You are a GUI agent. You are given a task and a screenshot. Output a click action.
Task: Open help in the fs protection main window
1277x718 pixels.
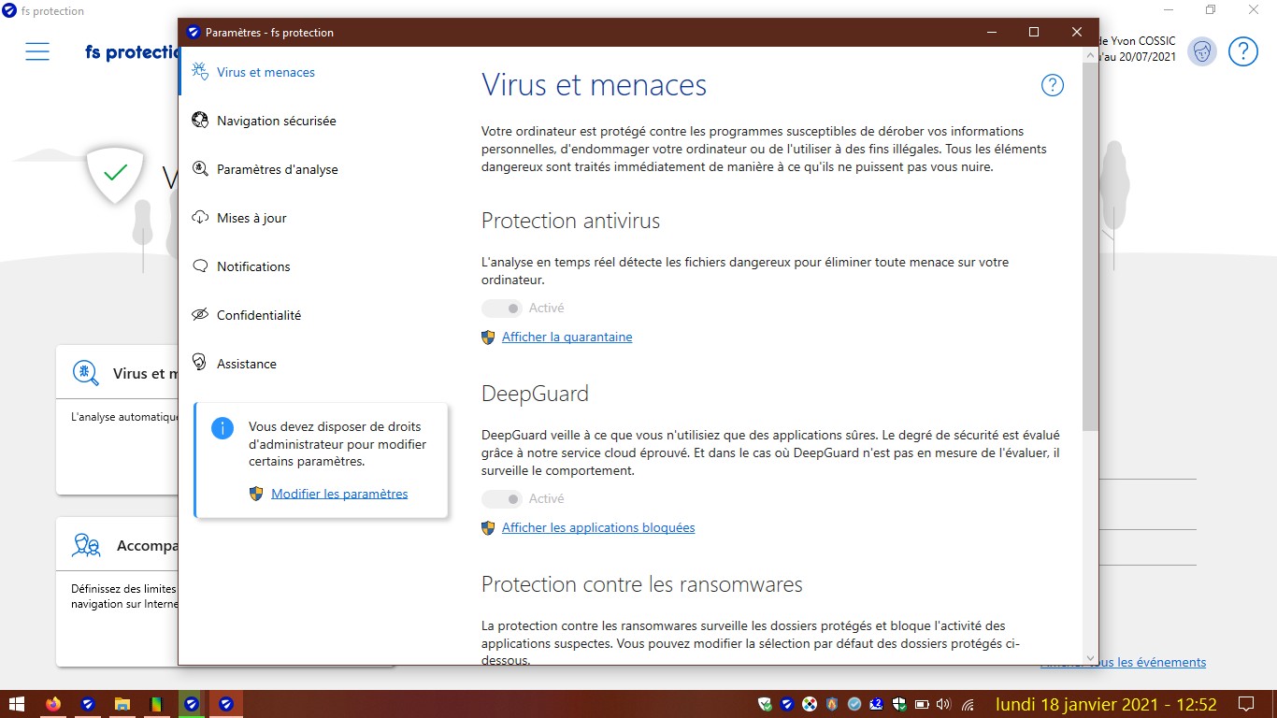1242,51
